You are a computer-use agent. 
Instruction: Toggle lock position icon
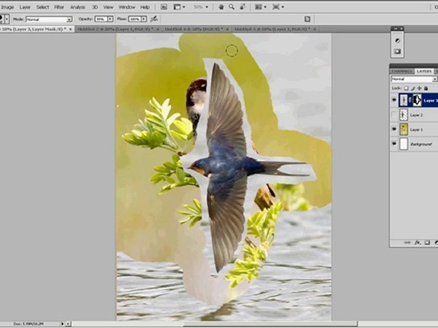[x=419, y=88]
